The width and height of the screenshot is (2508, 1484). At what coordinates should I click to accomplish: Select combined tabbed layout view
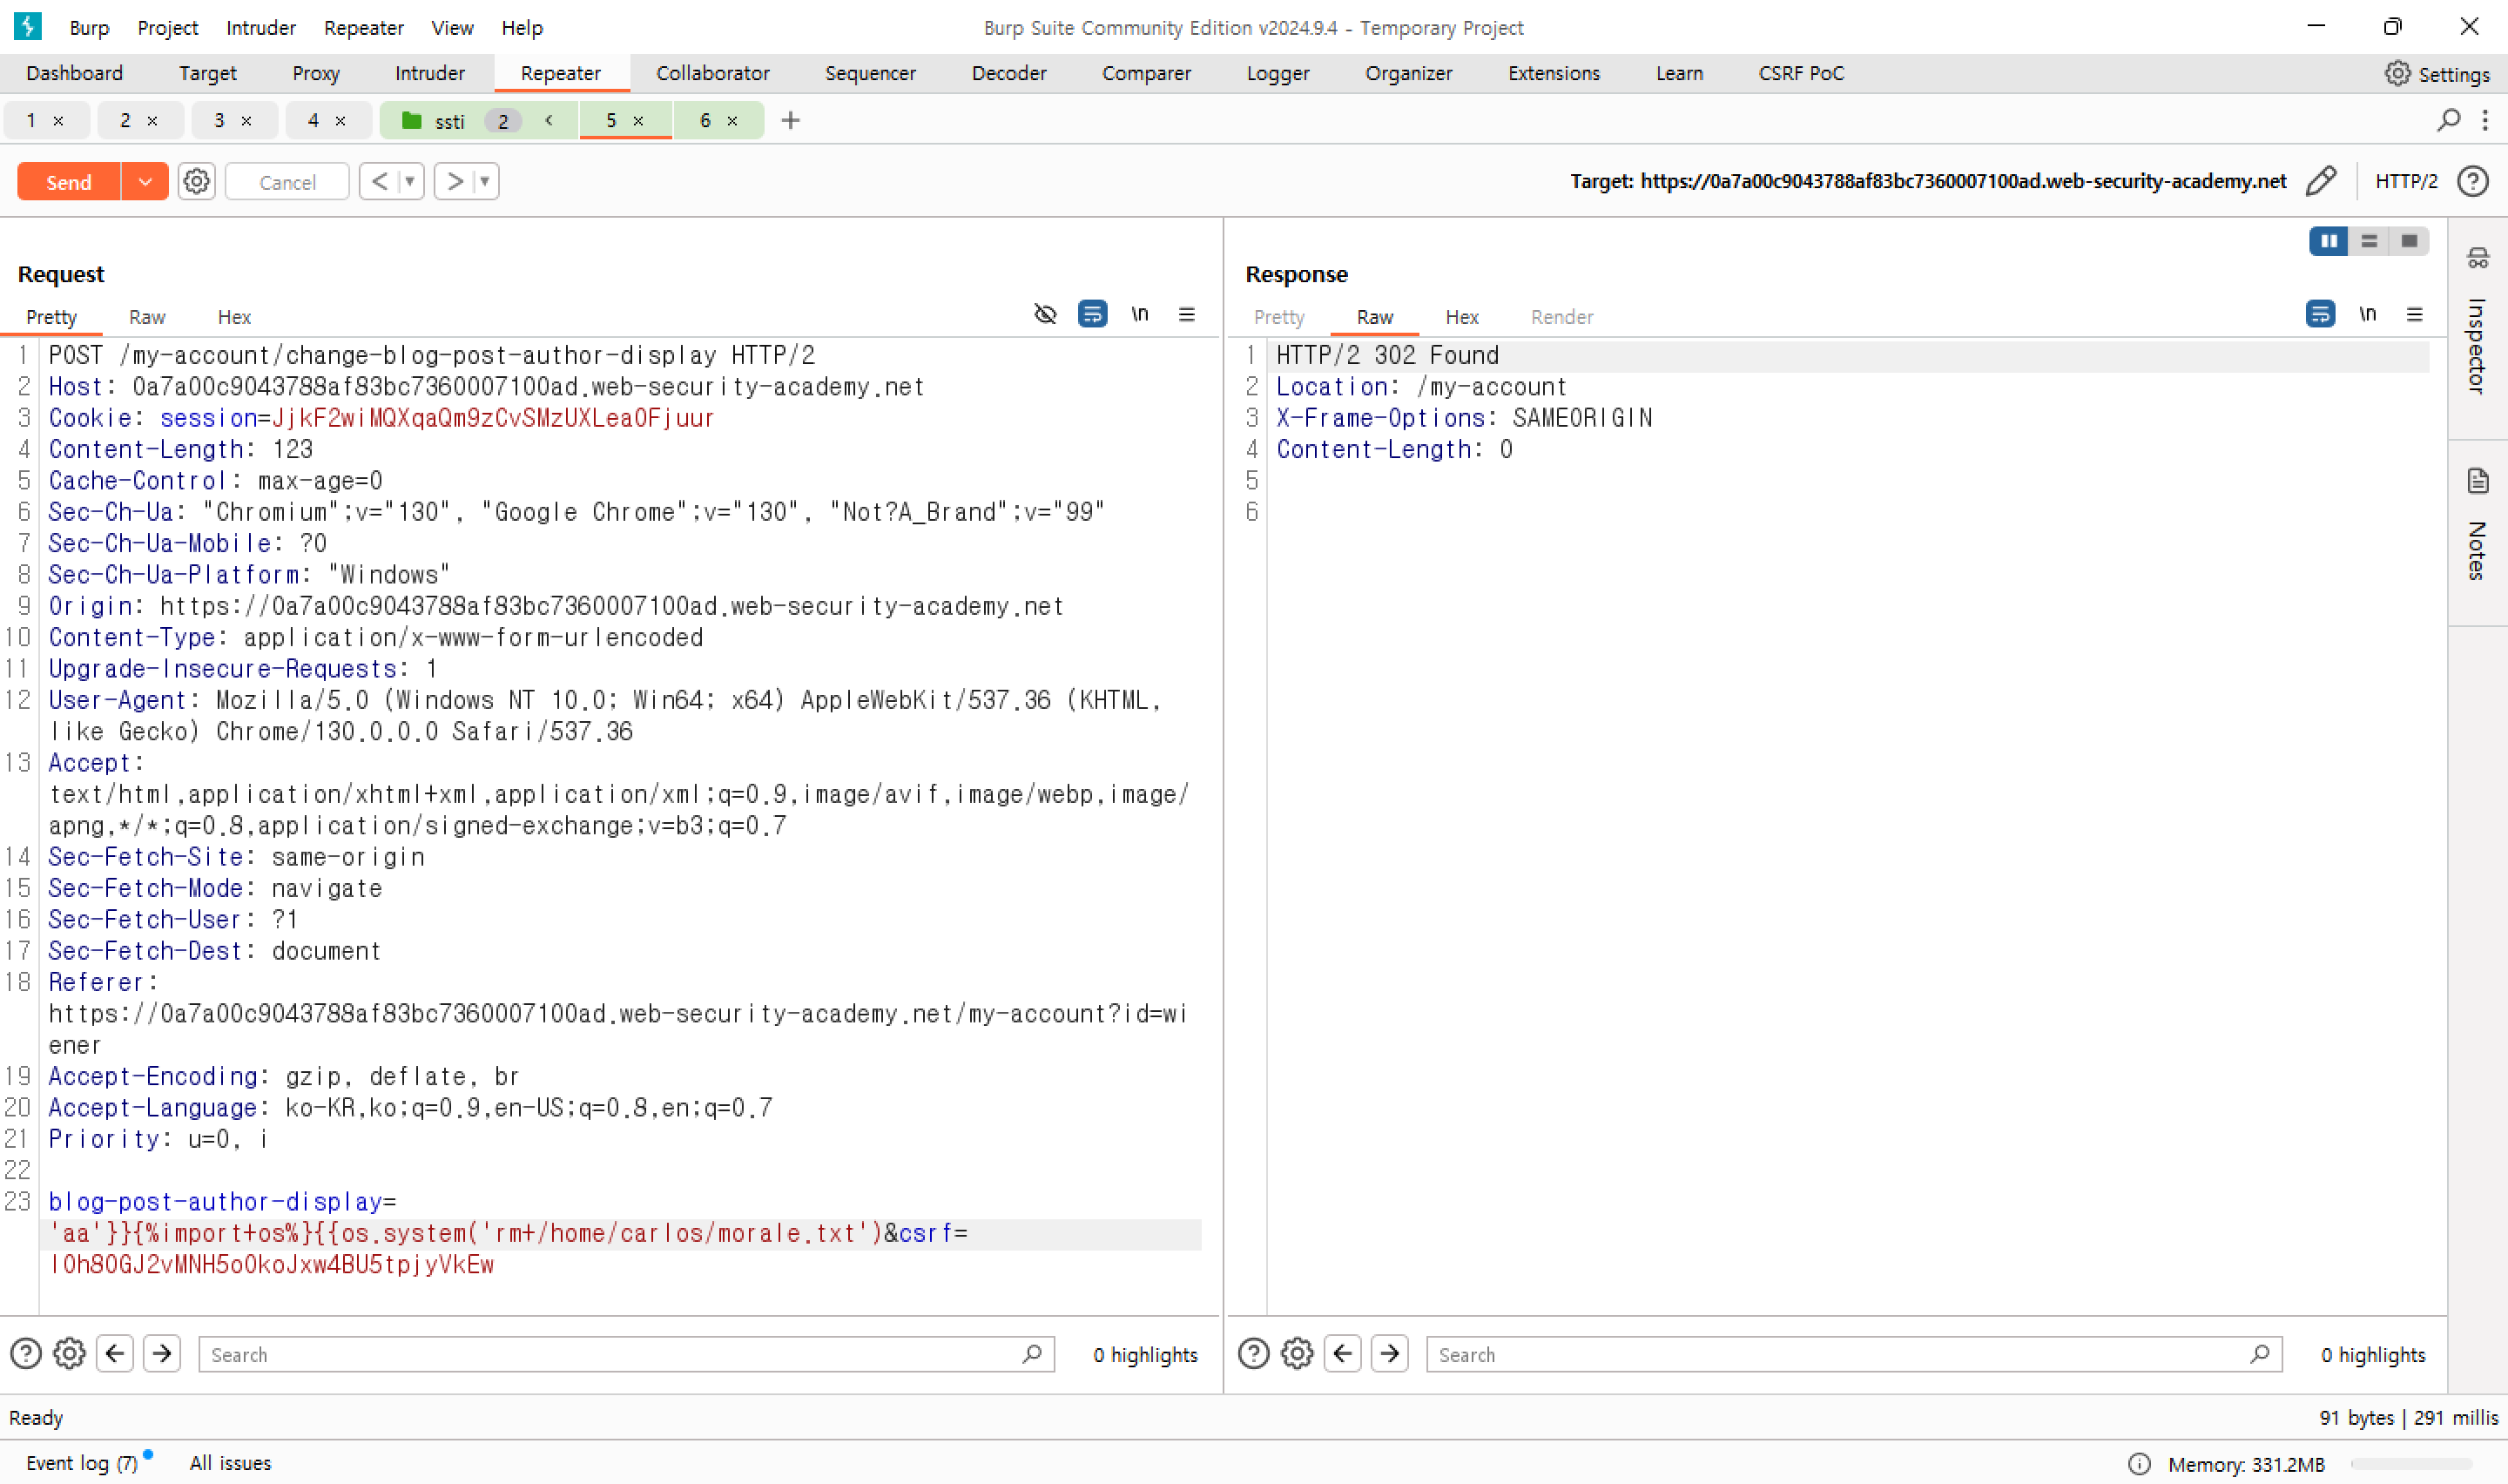[x=2409, y=241]
